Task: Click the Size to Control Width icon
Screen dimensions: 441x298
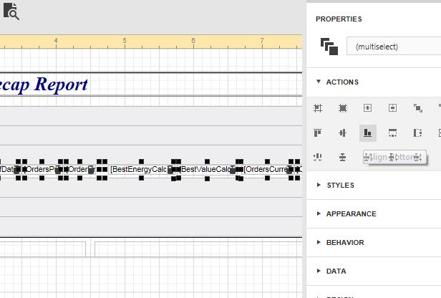Action: (x=392, y=133)
